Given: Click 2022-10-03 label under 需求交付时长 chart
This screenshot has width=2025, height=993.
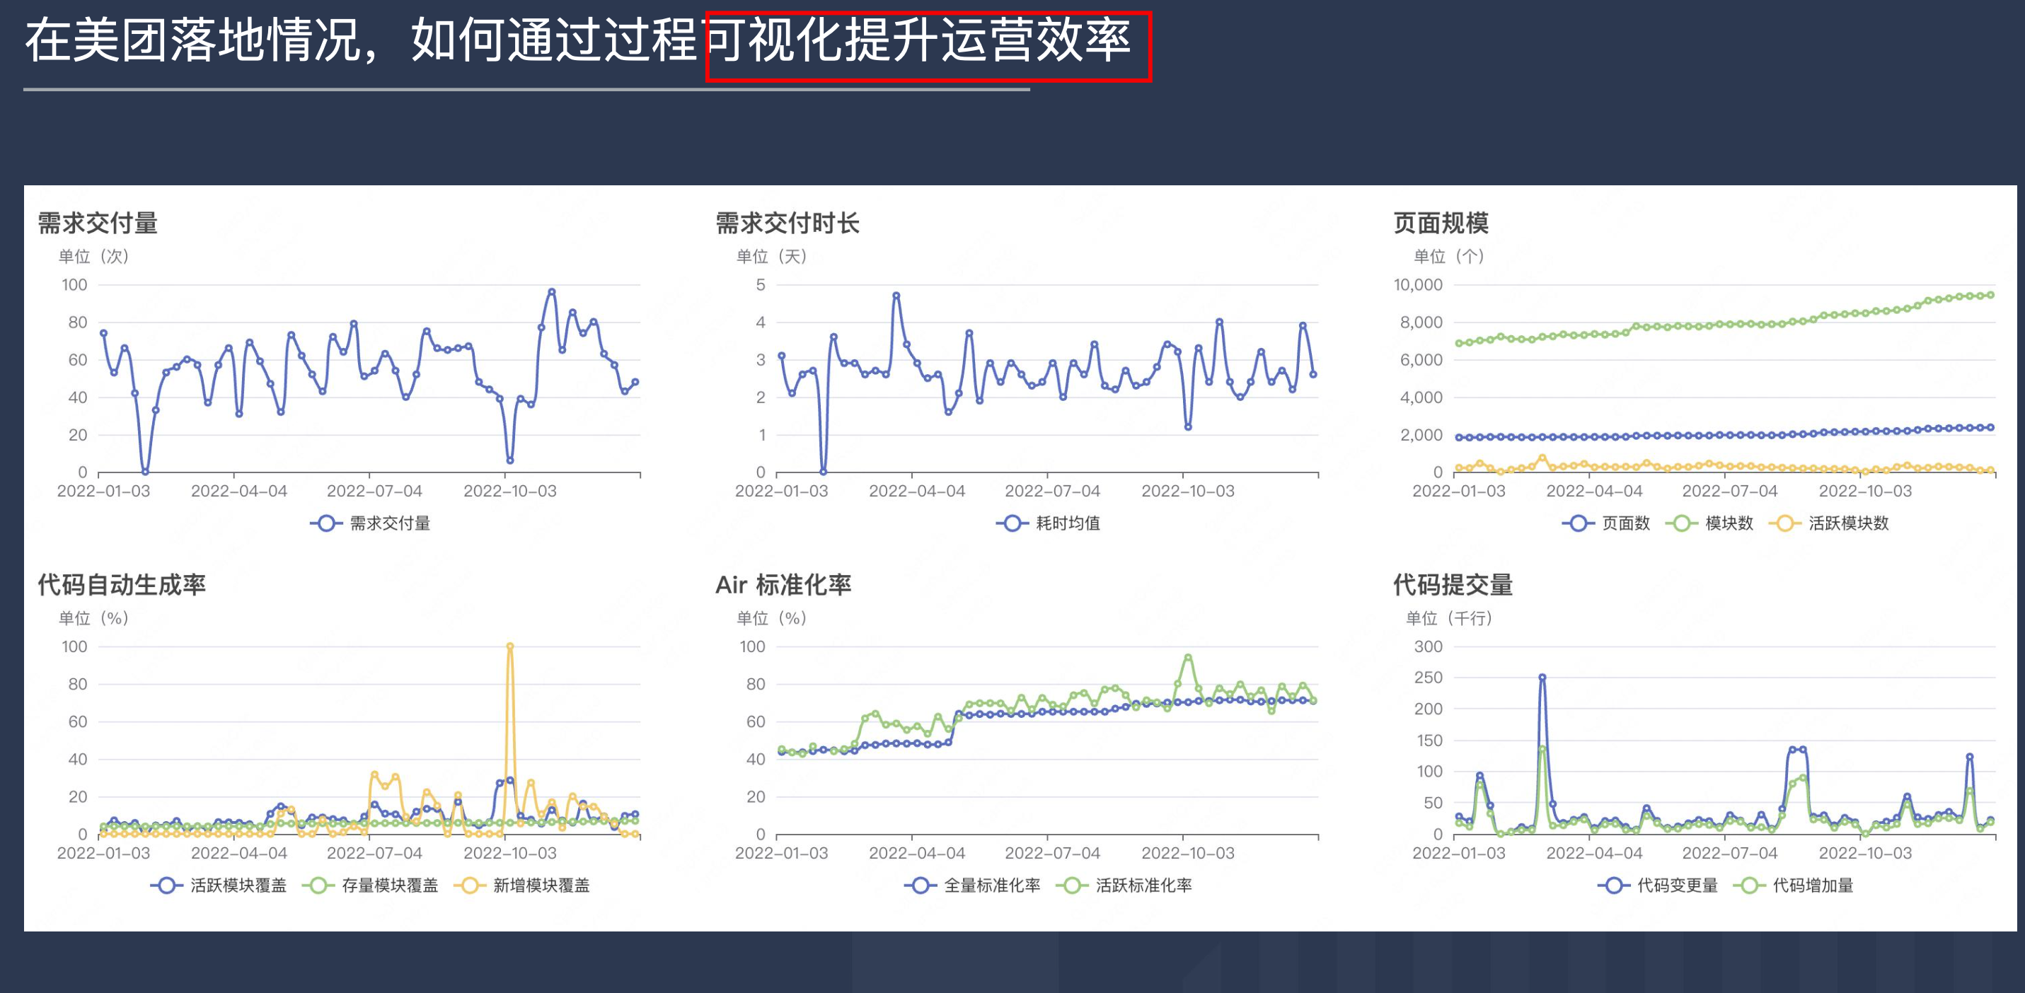Looking at the screenshot, I should point(1189,491).
